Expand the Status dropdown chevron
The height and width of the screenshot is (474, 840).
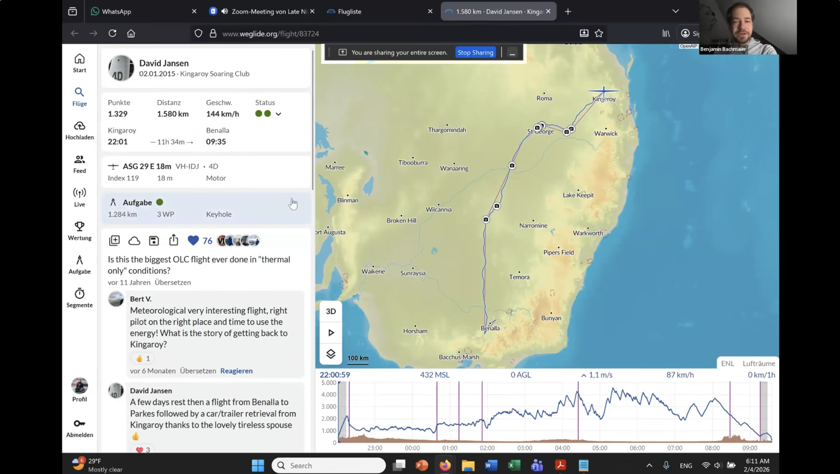click(x=278, y=114)
